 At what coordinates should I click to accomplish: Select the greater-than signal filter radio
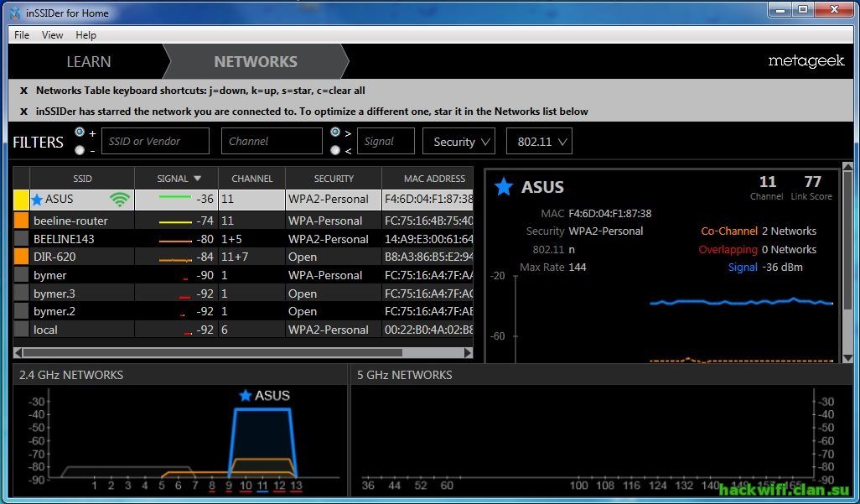[x=335, y=132]
